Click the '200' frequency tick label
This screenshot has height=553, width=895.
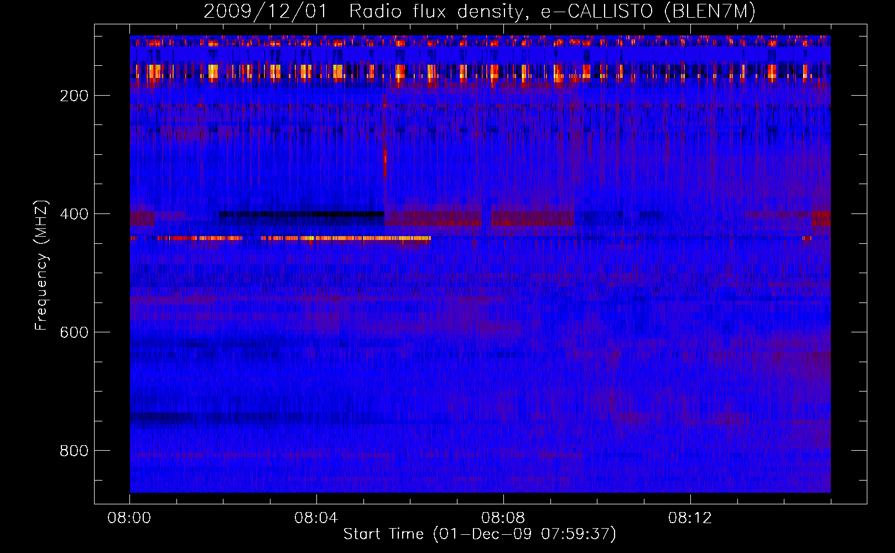[x=74, y=96]
